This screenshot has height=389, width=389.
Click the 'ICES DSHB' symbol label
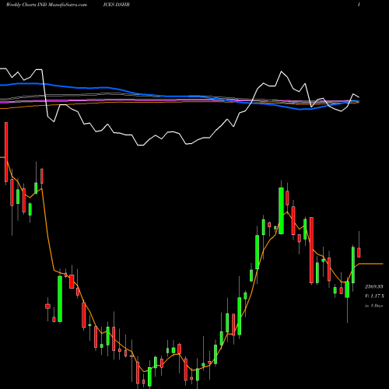(x=116, y=5)
